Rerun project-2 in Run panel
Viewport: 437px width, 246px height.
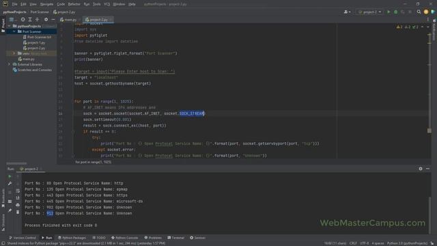click(x=10, y=176)
